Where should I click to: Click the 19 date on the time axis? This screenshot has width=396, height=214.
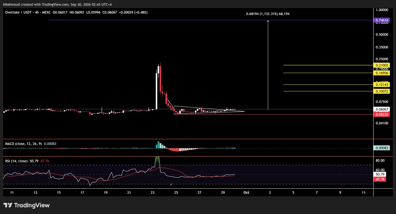[106, 192]
